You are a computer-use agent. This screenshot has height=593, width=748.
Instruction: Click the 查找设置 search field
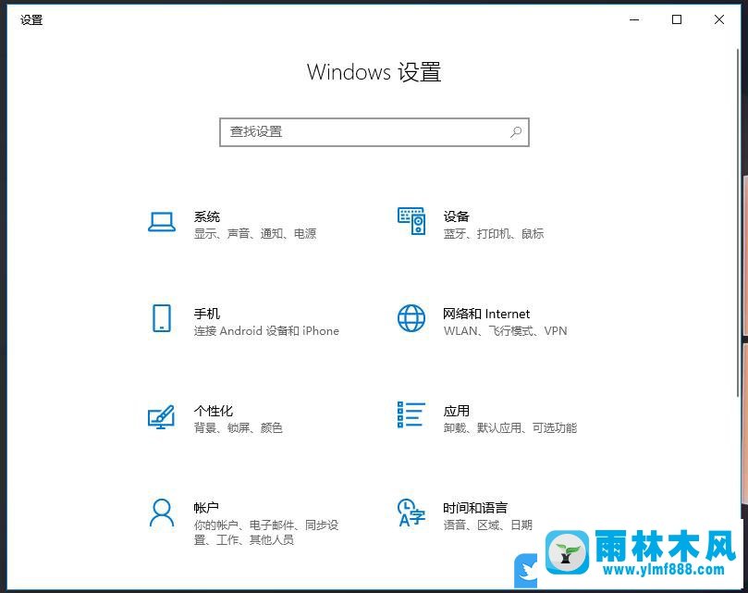(374, 132)
